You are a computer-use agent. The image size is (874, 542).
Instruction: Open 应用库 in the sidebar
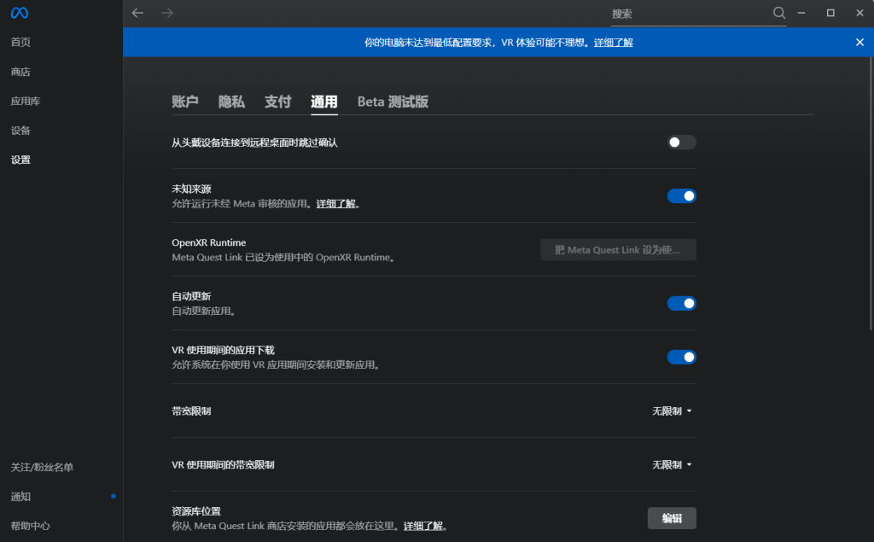(26, 101)
